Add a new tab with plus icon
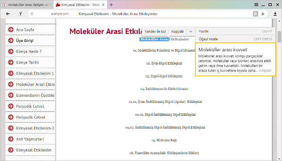282x161 pixels. pos(111,5)
